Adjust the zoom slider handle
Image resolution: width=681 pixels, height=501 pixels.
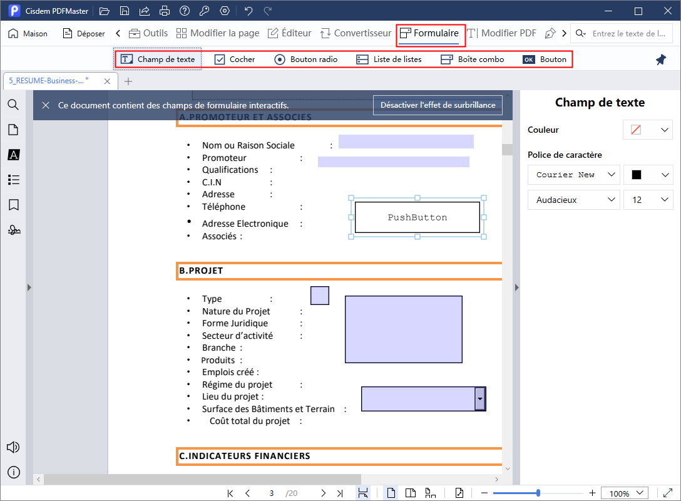click(538, 493)
